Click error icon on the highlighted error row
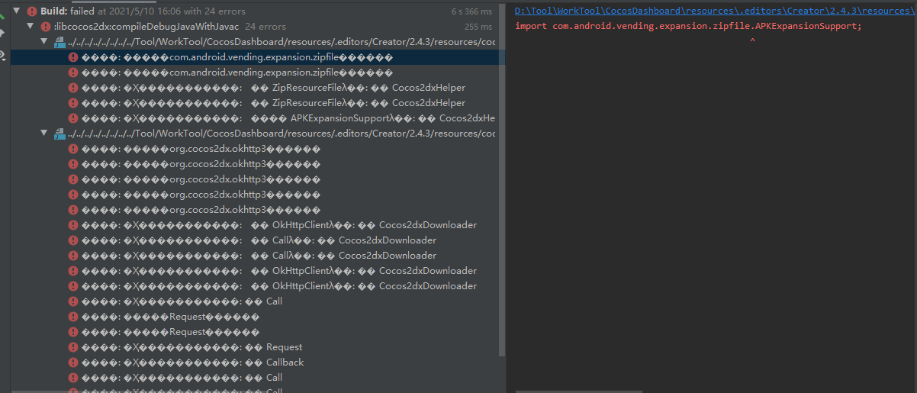Screen dimensions: 917x393 coord(73,57)
